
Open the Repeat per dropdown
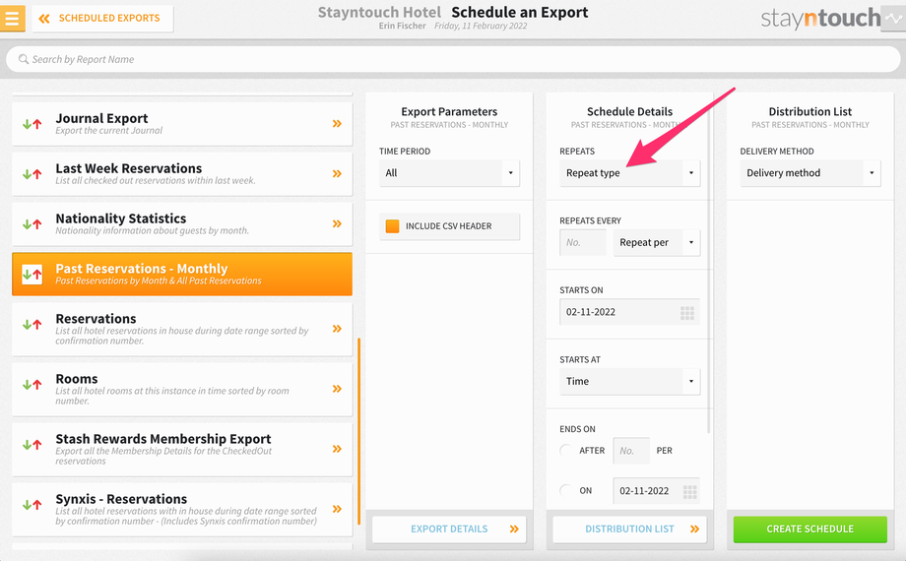[x=657, y=242]
